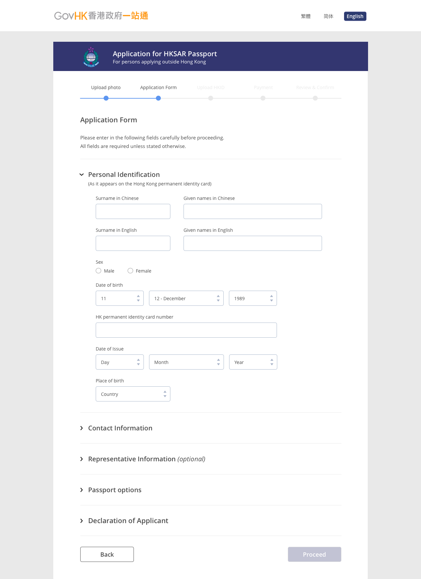This screenshot has width=421, height=579.
Task: Open the birth month dropdown
Action: [x=186, y=298]
